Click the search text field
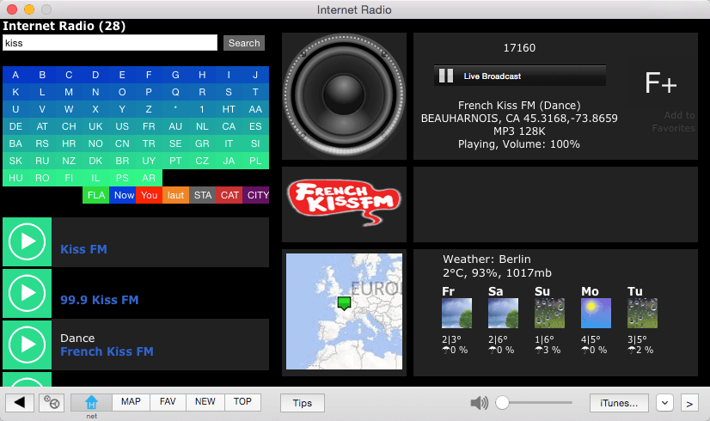The width and height of the screenshot is (710, 421). 110,43
